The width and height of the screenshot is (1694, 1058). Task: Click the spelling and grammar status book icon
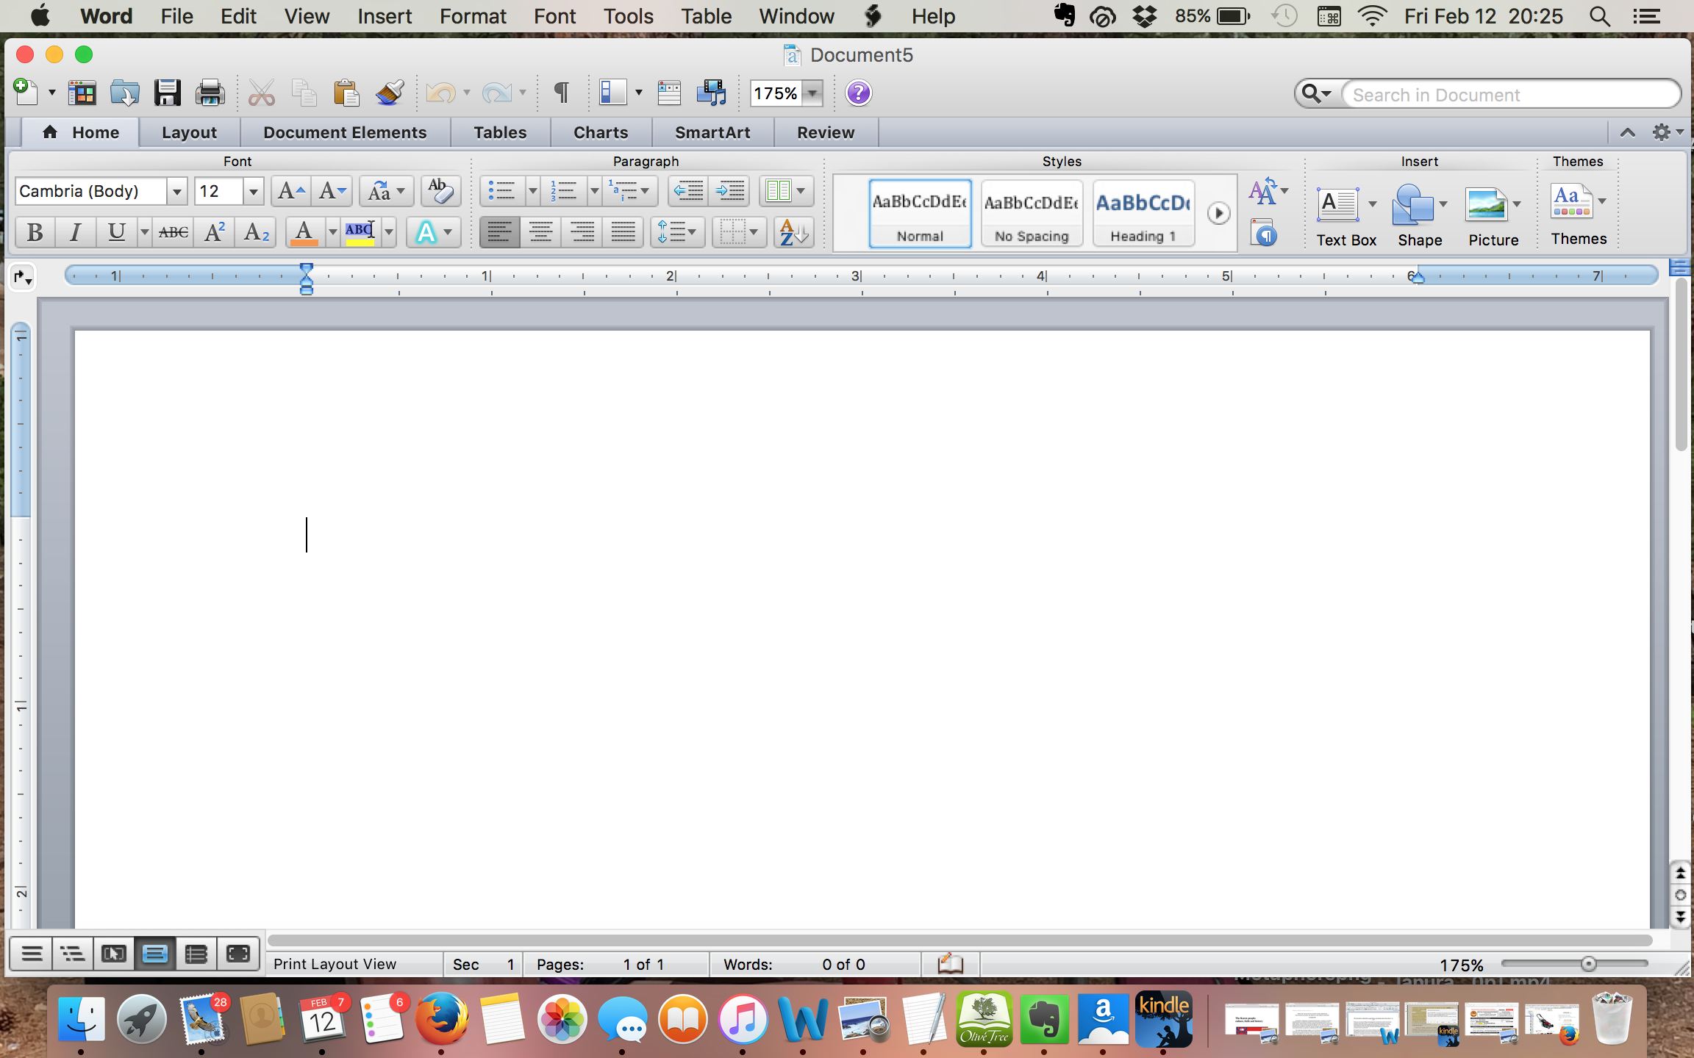pyautogui.click(x=950, y=963)
